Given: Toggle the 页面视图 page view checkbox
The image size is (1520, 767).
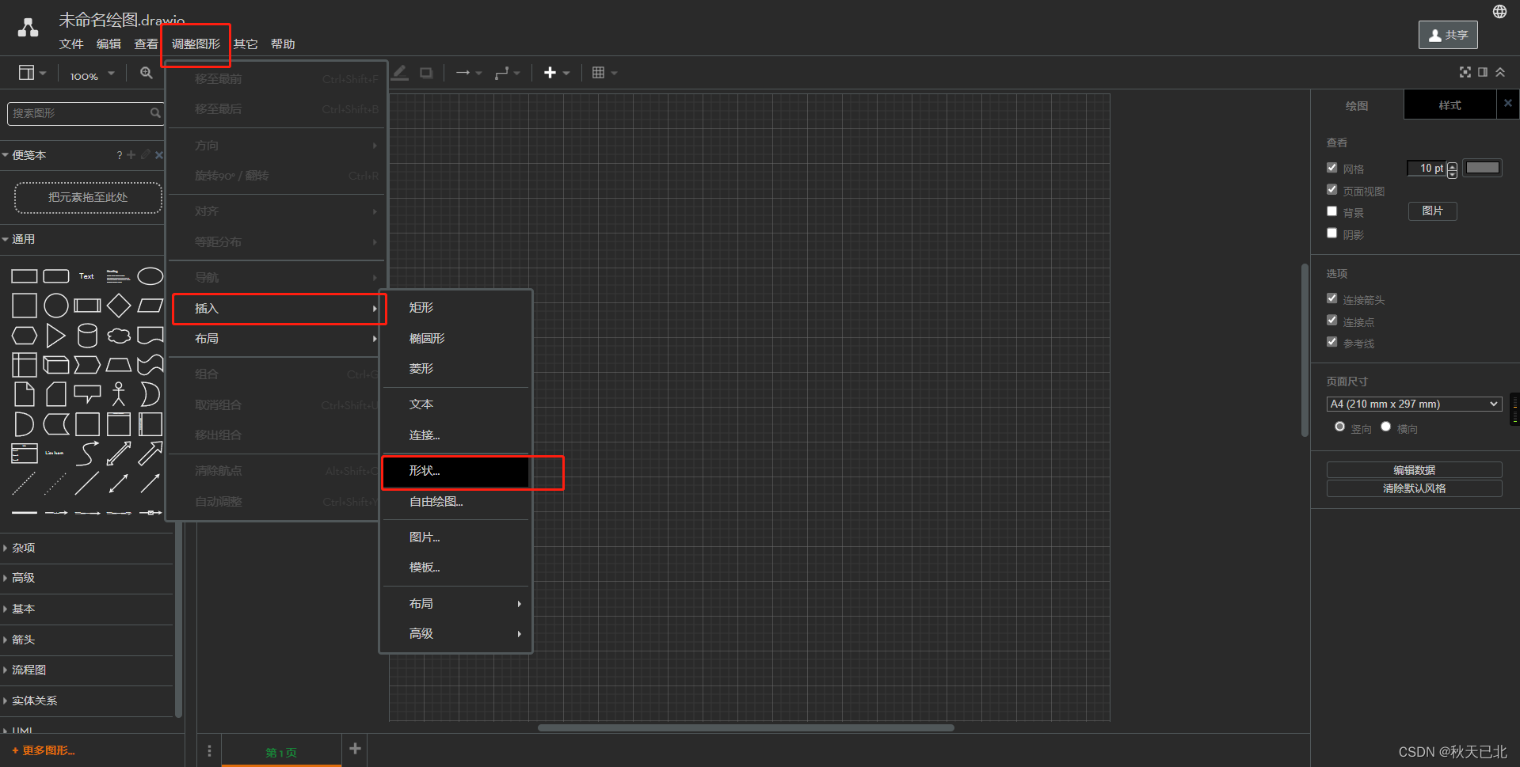Looking at the screenshot, I should click(1332, 190).
